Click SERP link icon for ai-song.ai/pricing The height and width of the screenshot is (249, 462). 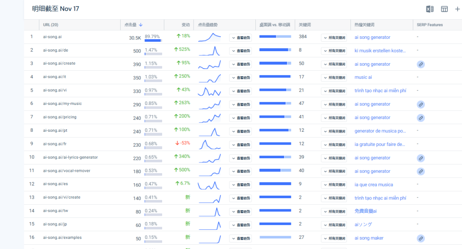click(421, 118)
